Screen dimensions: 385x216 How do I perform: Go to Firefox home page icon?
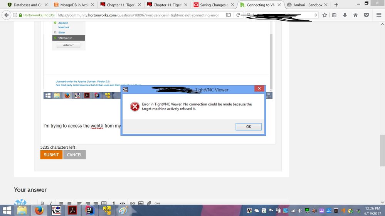[355, 15]
